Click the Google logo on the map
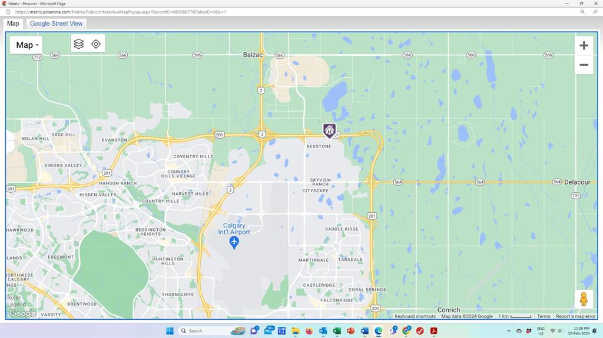This screenshot has height=338, width=603. pos(22,314)
